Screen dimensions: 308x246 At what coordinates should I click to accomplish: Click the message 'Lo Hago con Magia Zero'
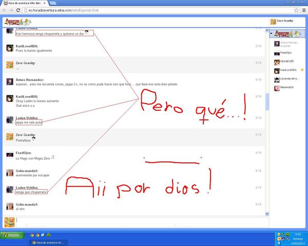pos(33,158)
